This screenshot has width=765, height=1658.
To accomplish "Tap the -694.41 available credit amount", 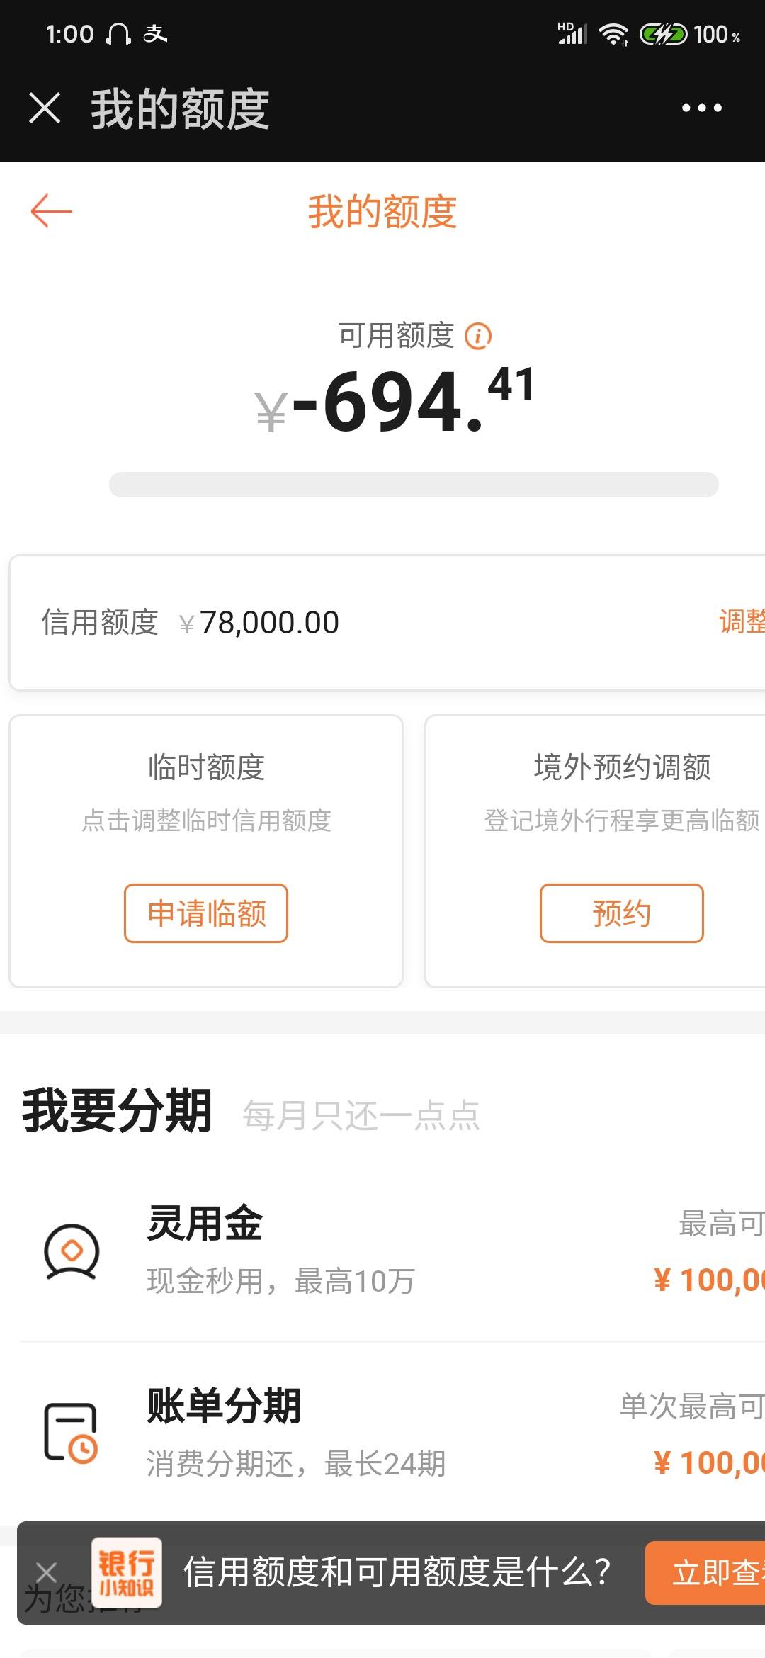I will (x=394, y=402).
